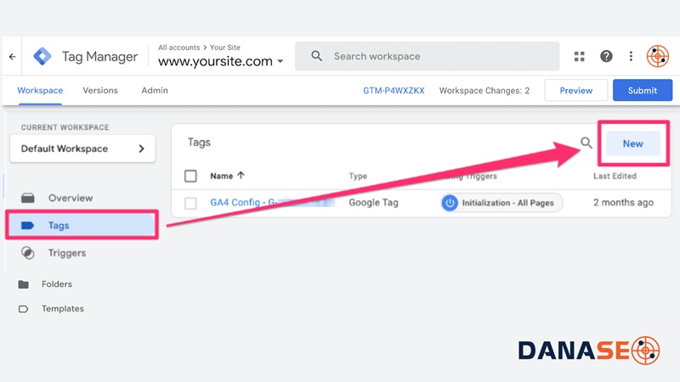Image resolution: width=680 pixels, height=382 pixels.
Task: Click the Google Tag type cell
Action: (x=373, y=202)
